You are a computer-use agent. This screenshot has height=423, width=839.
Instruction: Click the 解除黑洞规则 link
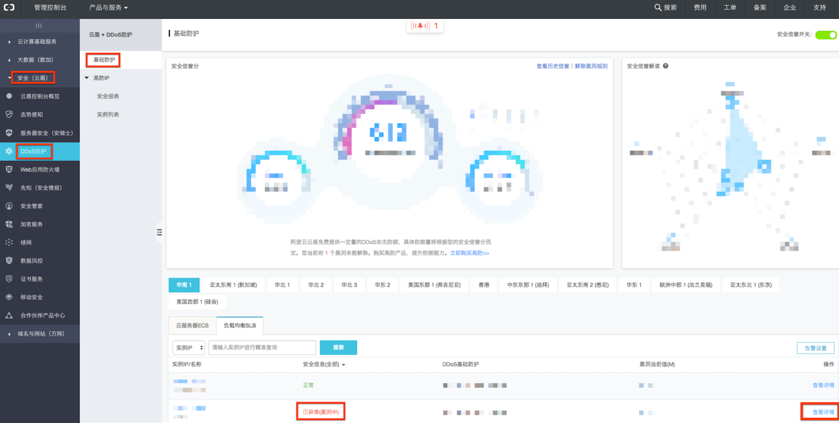click(x=591, y=66)
